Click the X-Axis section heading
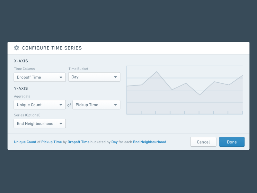Viewport: 257px width, 193px height. [21, 61]
